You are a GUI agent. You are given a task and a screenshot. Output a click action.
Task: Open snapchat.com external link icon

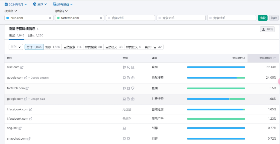tap(29, 139)
